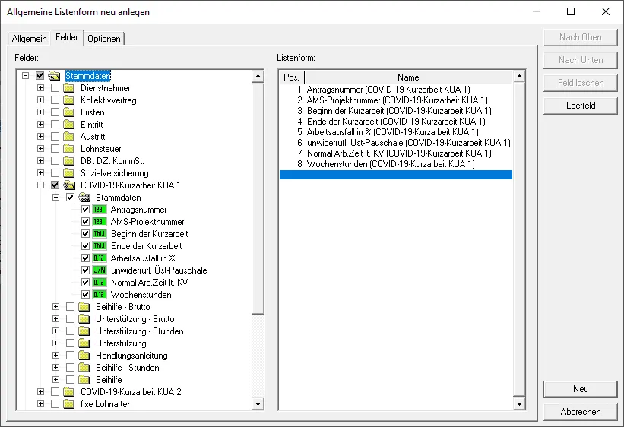Click the folder icon next to Handlungsanleitung
Image resolution: width=624 pixels, height=427 pixels.
[x=84, y=355]
